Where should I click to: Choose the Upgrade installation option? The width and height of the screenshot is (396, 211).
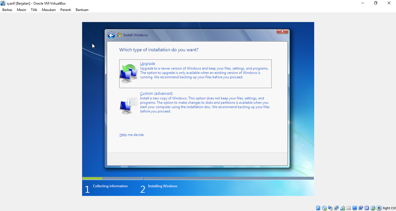point(195,74)
